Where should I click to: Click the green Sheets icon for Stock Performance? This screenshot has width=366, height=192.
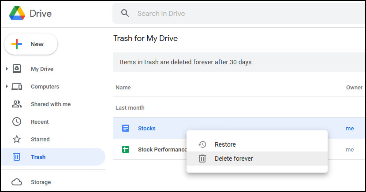126,149
